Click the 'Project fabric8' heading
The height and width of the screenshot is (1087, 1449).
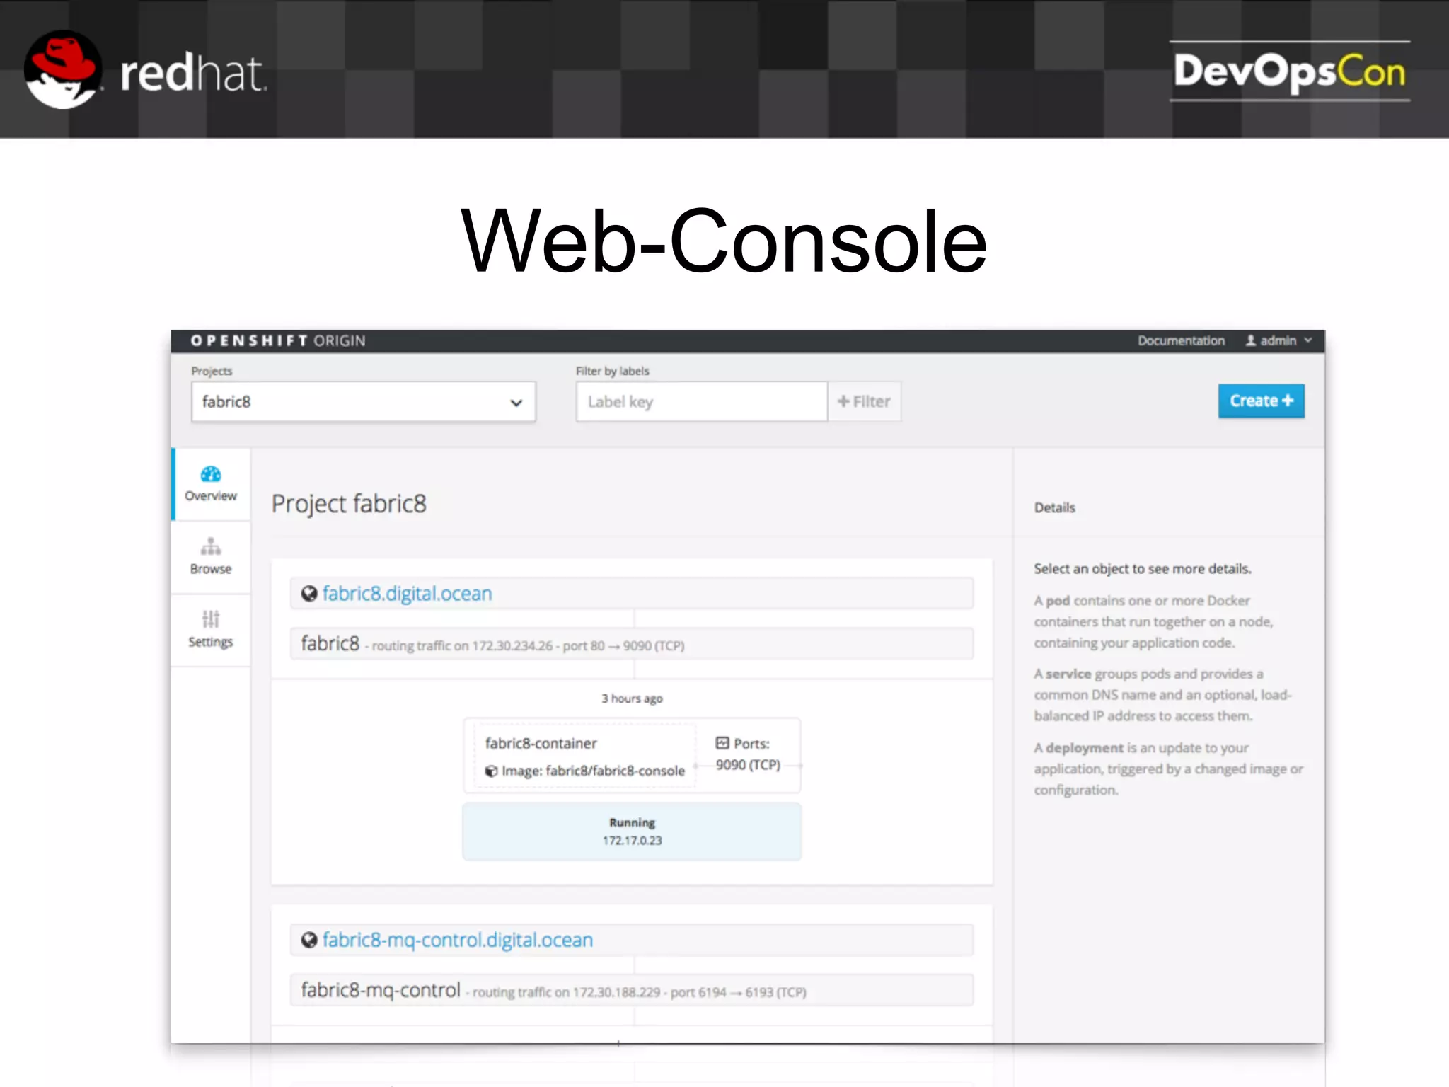pos(349,504)
